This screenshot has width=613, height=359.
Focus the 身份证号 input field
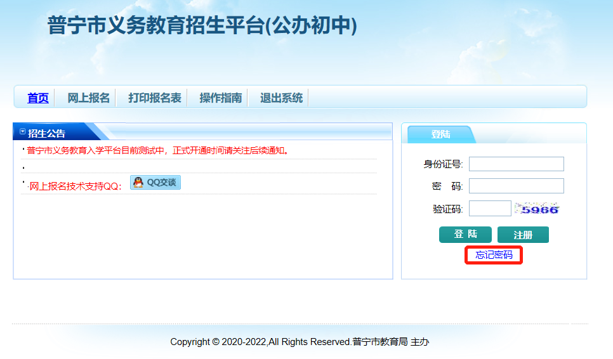pos(517,164)
